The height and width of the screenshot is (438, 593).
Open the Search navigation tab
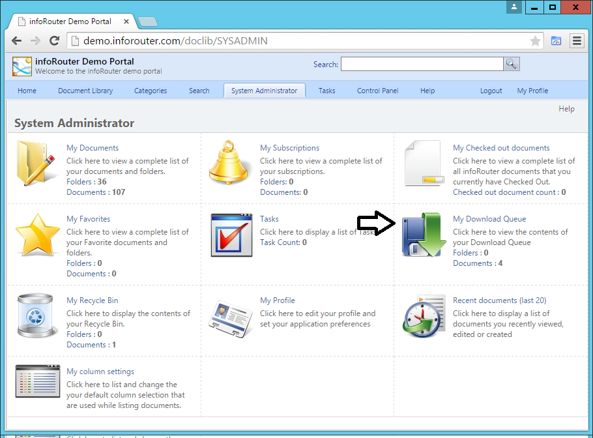tap(199, 91)
